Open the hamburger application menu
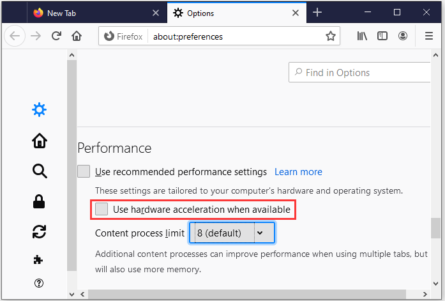445x301 pixels. [x=429, y=36]
